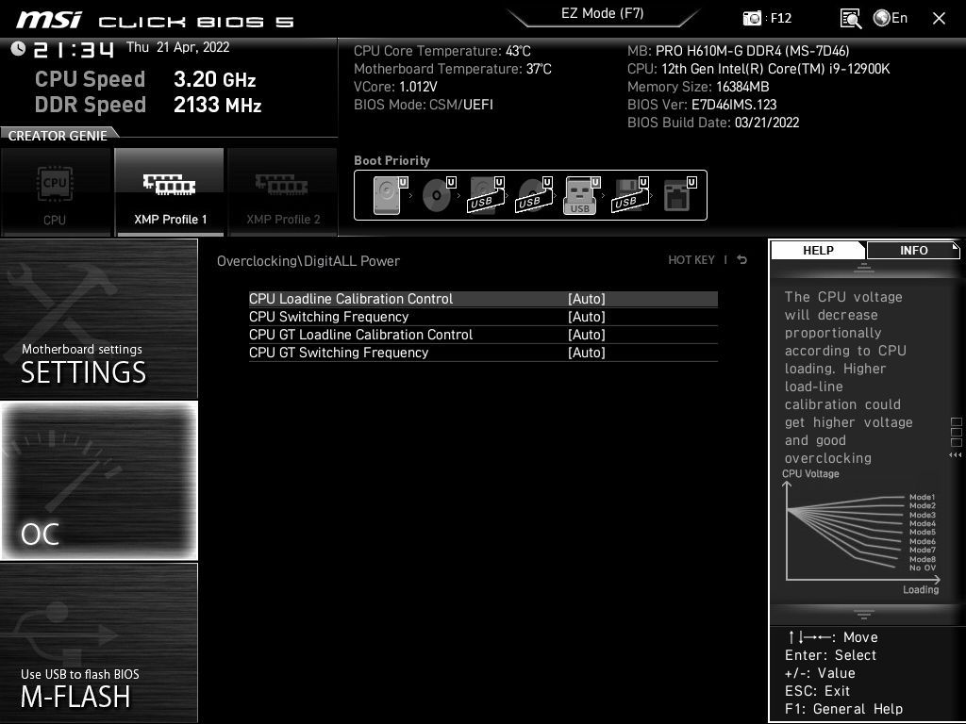Click the CPU Core Temperature reading
The image size is (966, 724).
[x=441, y=51]
